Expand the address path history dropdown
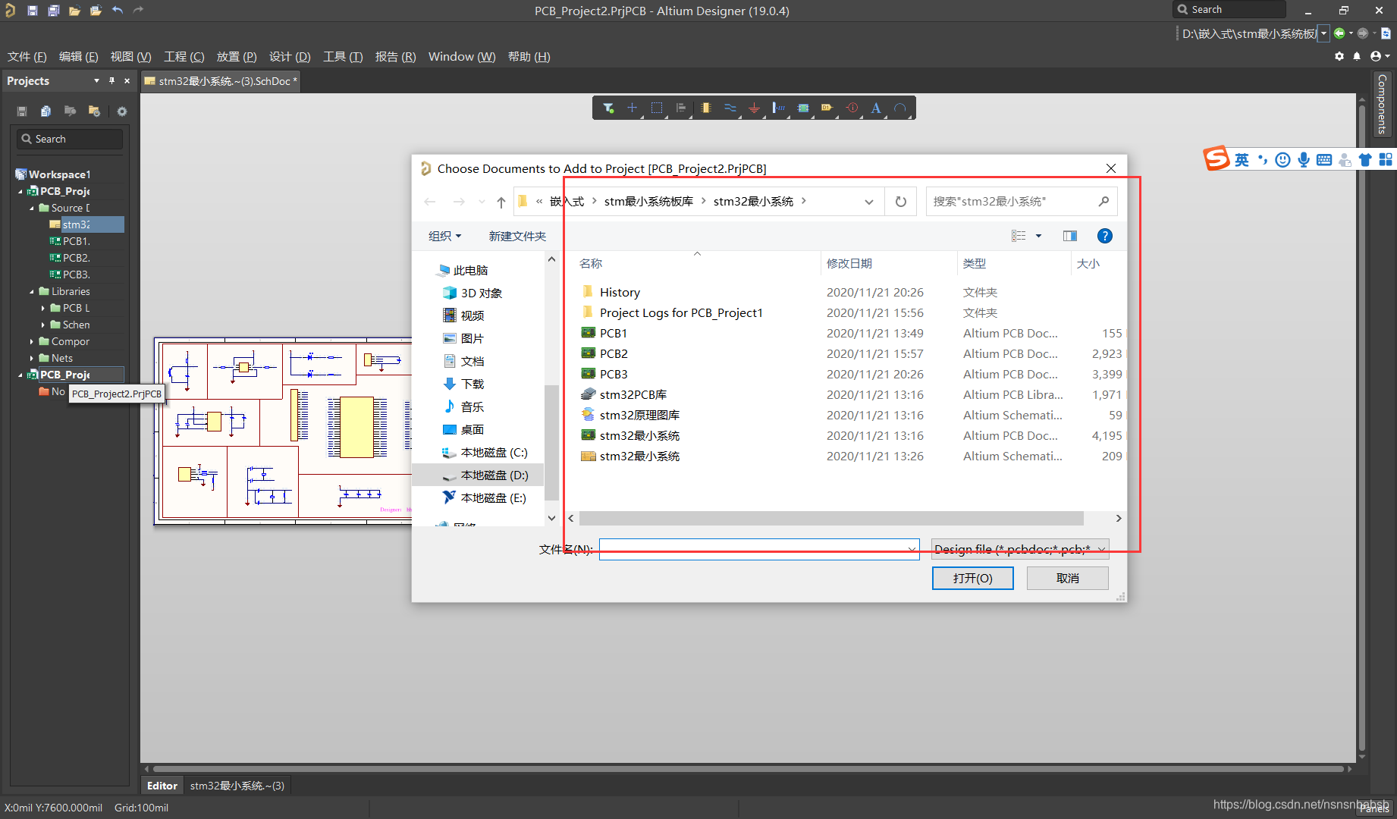Viewport: 1397px width, 819px height. (x=869, y=202)
